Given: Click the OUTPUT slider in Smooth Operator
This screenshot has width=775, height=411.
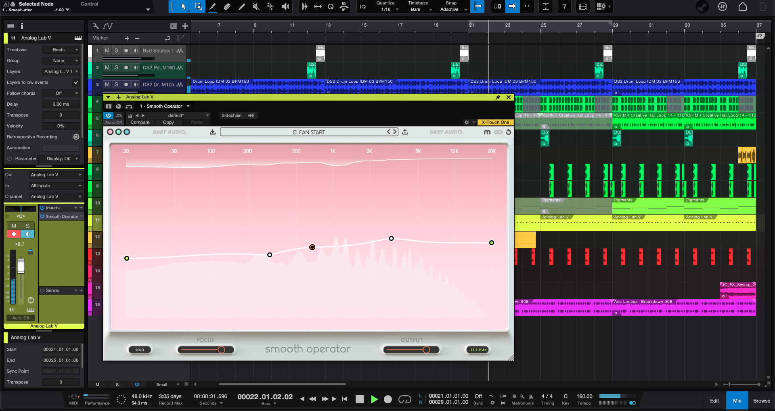Looking at the screenshot, I should pos(411,350).
